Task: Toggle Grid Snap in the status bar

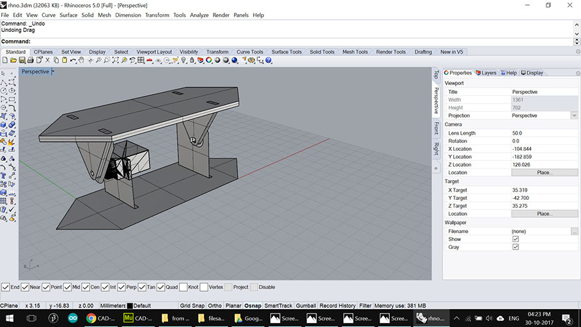Action: tap(192, 306)
